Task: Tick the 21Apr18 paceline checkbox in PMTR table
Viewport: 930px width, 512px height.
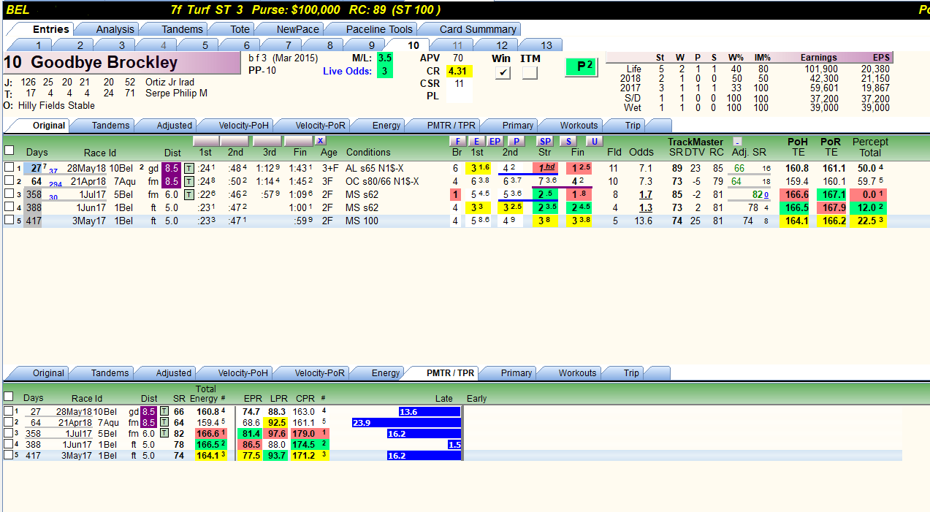Action: pyautogui.click(x=8, y=422)
